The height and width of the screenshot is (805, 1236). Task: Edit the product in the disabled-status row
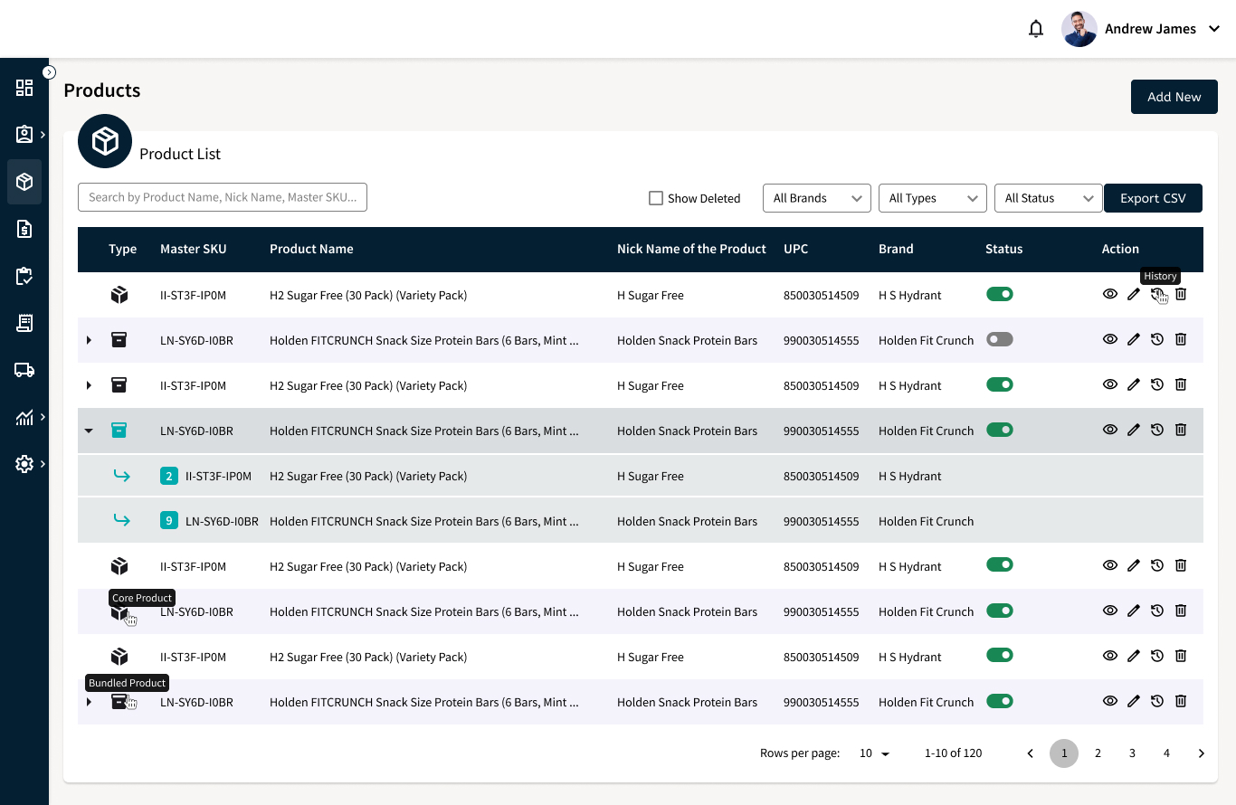pos(1134,339)
